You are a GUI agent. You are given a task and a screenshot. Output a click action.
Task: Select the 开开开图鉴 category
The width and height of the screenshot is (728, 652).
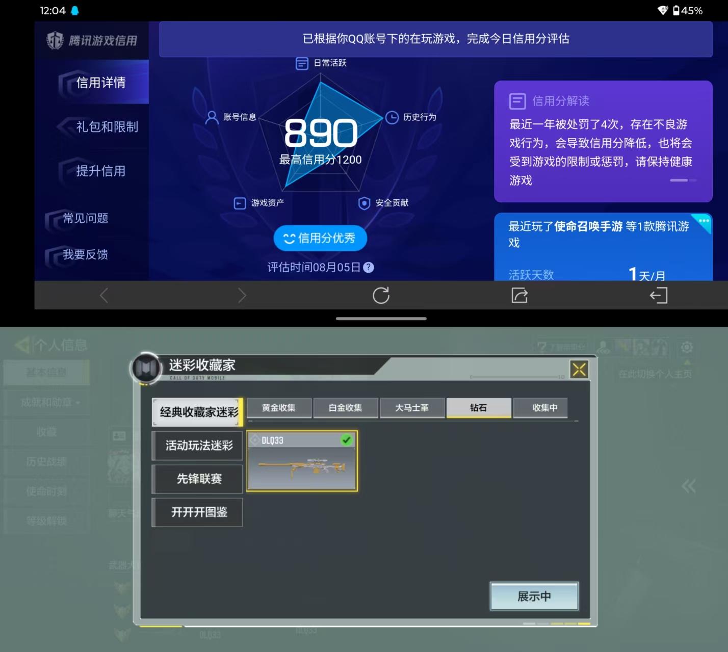pos(198,512)
